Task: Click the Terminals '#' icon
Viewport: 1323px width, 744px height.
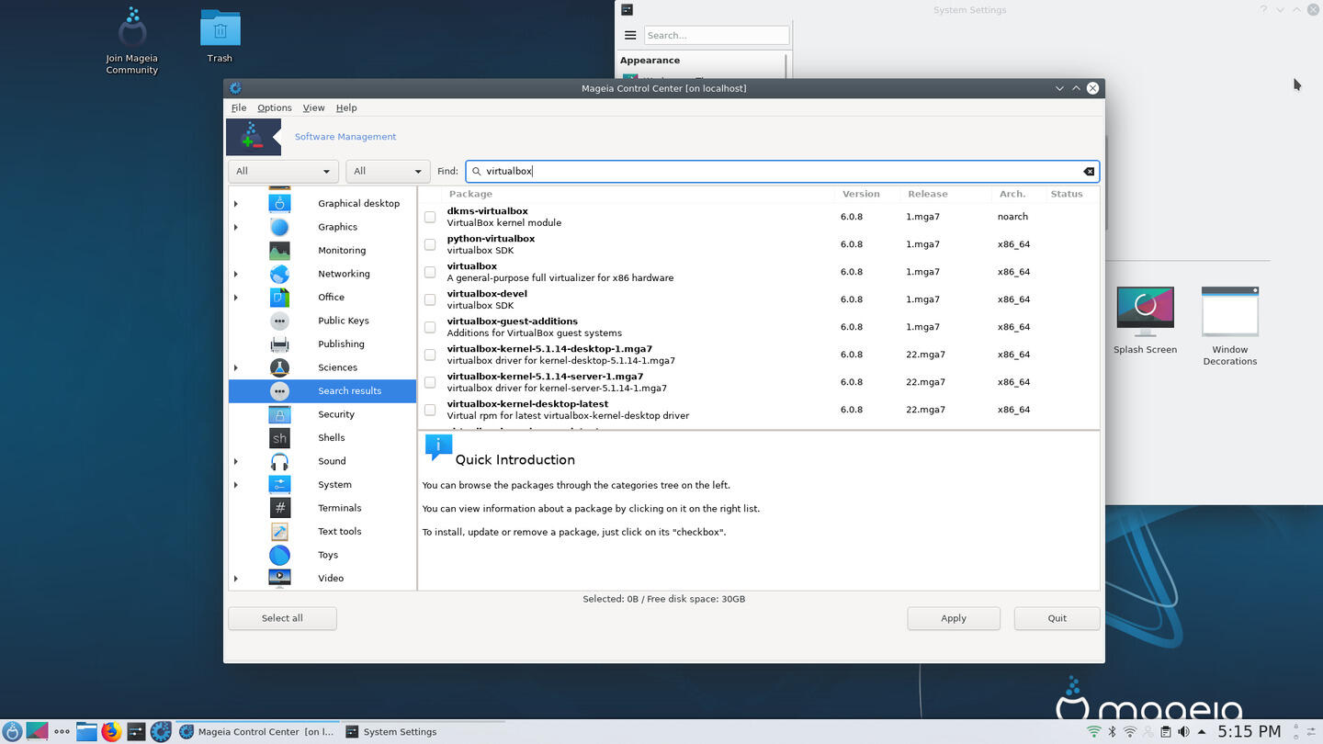Action: pos(279,508)
